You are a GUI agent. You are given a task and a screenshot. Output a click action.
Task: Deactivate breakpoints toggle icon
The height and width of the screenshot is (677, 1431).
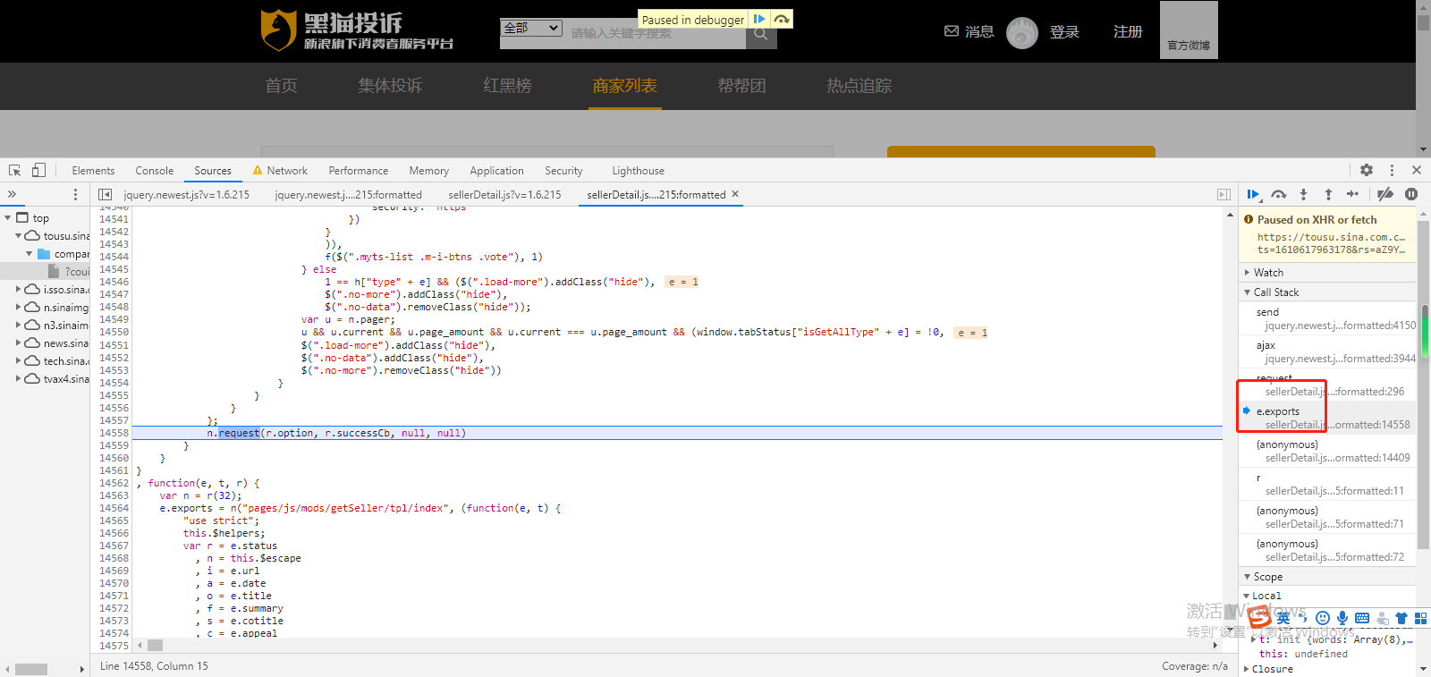(x=1385, y=194)
